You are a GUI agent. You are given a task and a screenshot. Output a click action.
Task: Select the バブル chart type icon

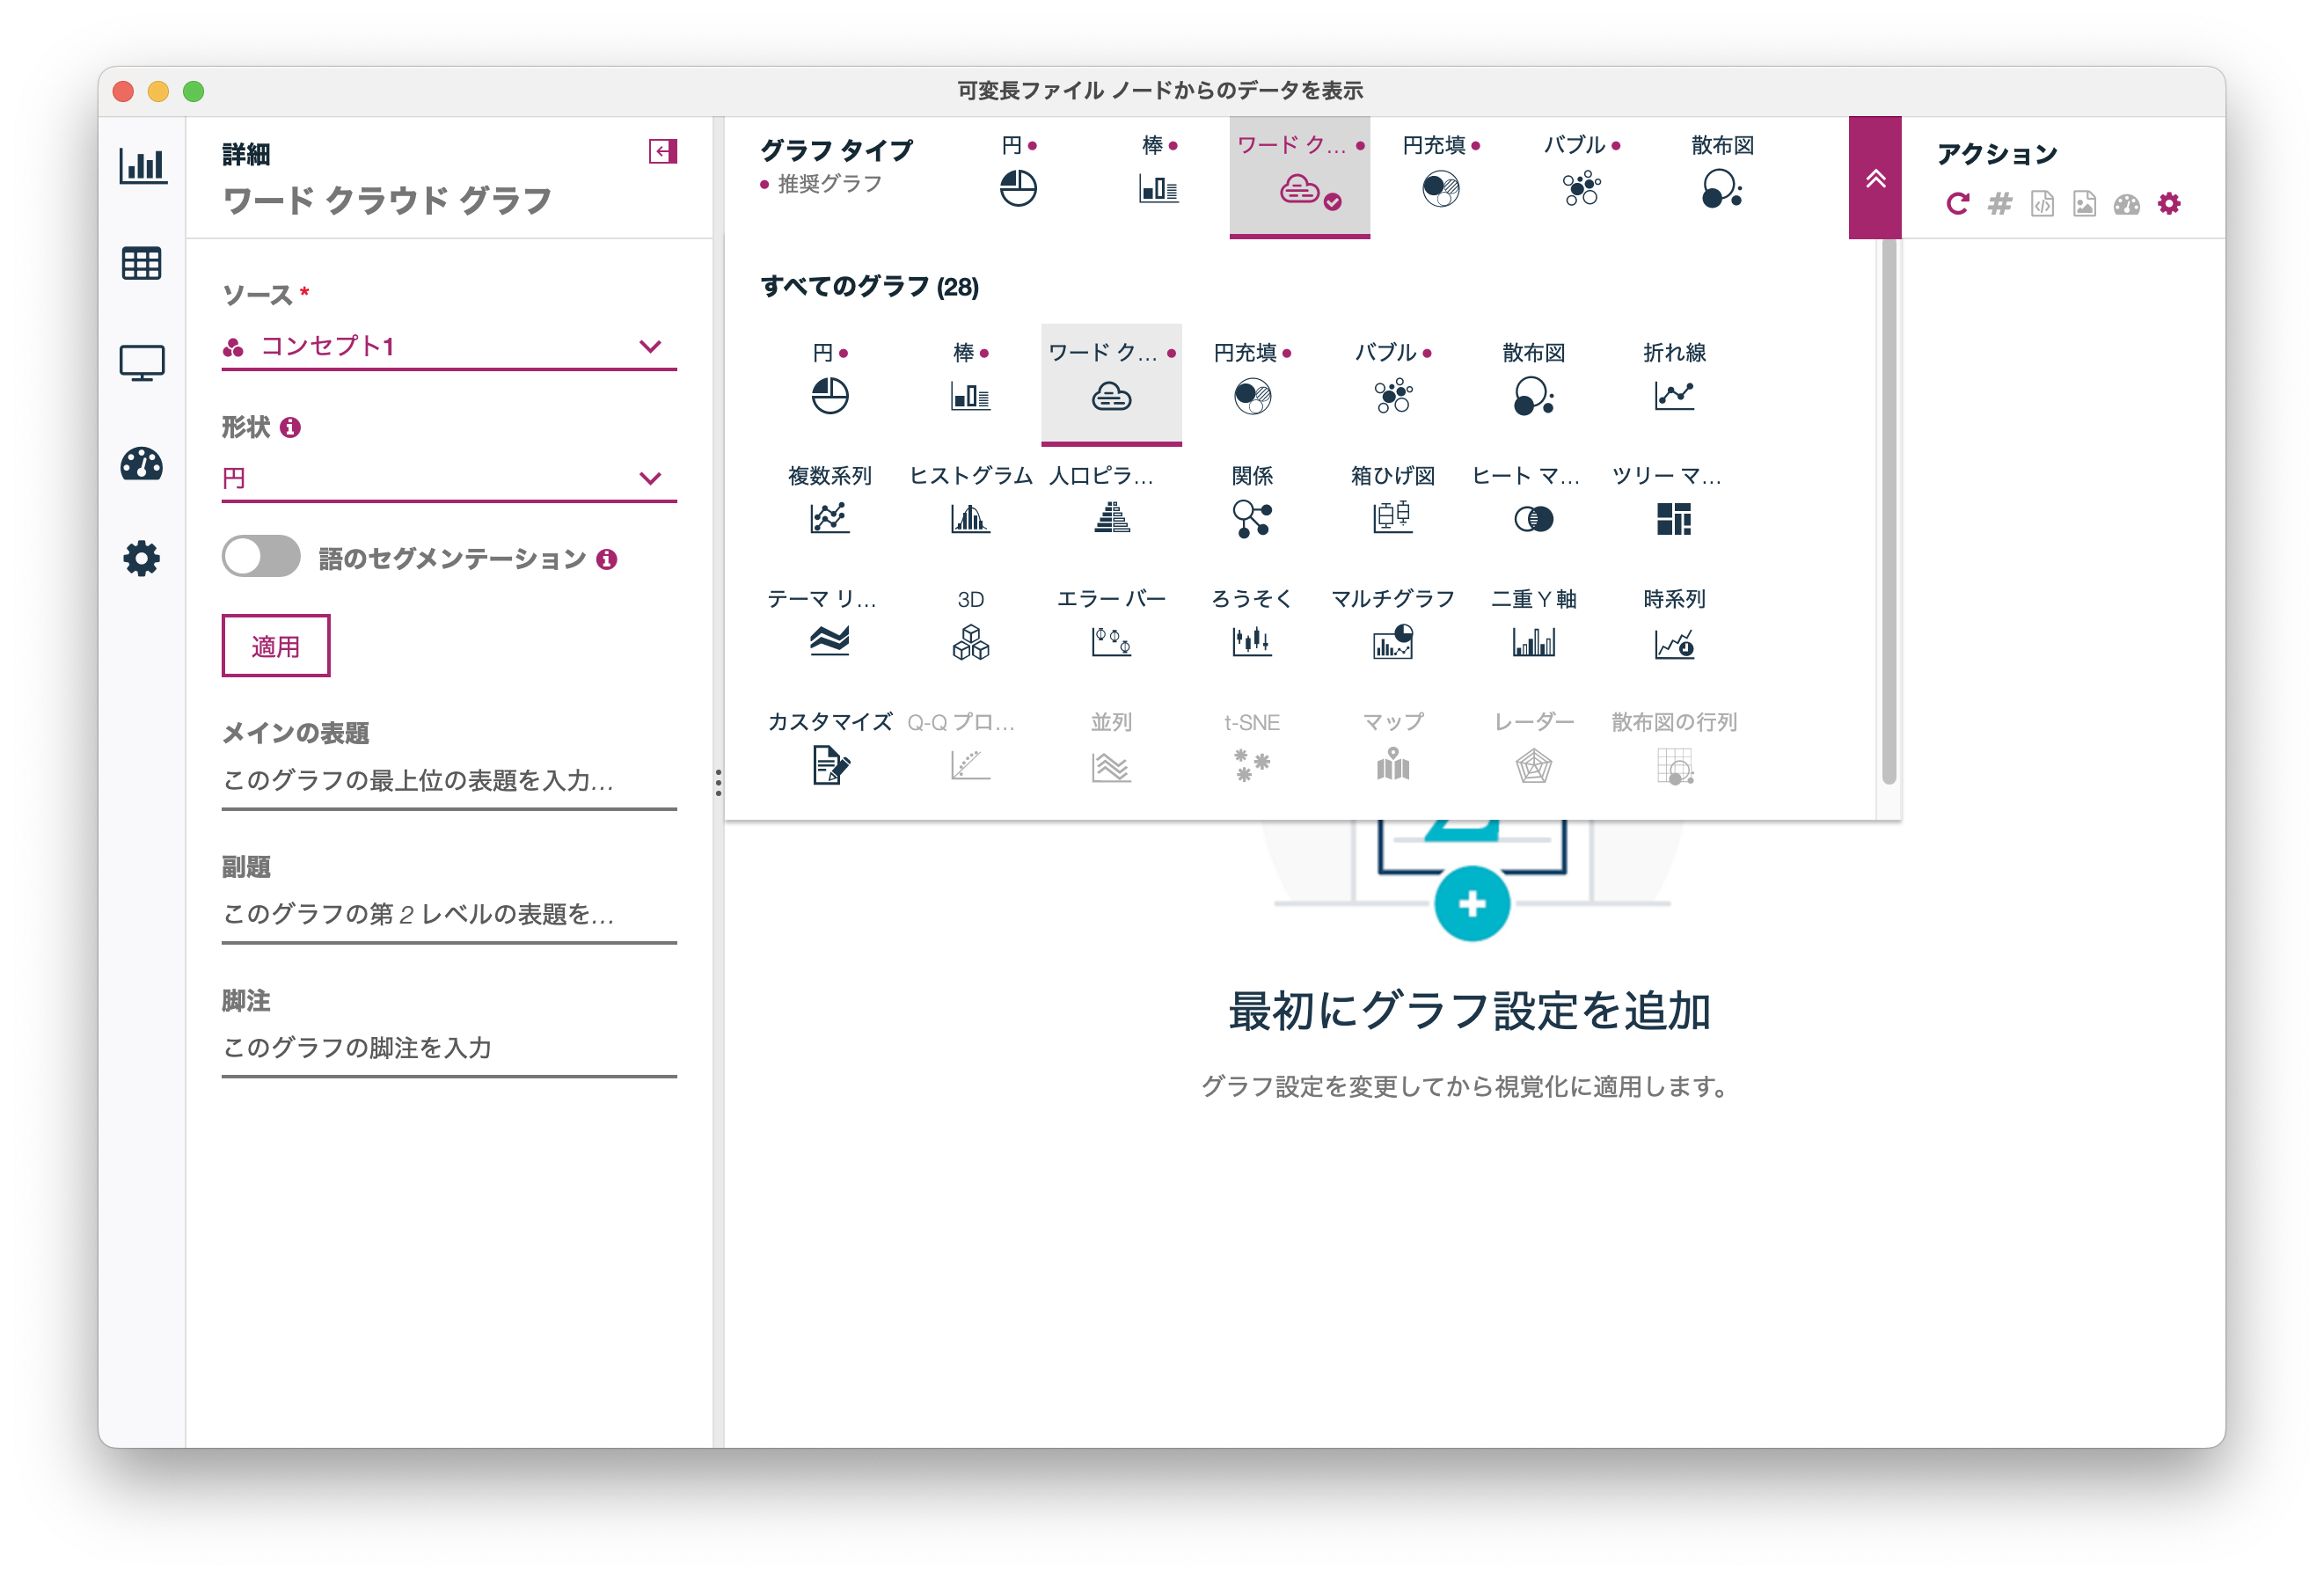(x=1394, y=397)
